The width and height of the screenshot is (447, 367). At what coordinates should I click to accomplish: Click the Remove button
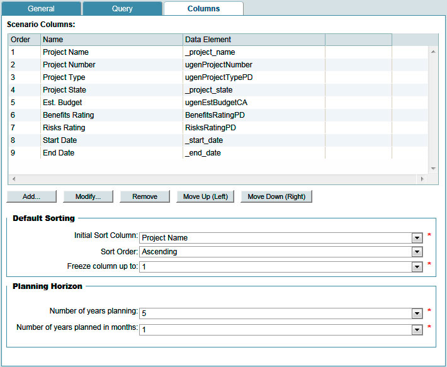click(145, 196)
